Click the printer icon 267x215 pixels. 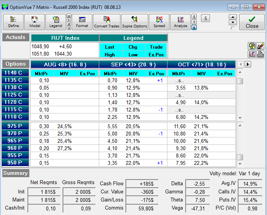click(260, 54)
